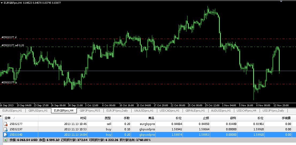Click the stop loss value 1.58664
Image resolution: width=296 pixels, height=145 pixels.
[x=204, y=129]
